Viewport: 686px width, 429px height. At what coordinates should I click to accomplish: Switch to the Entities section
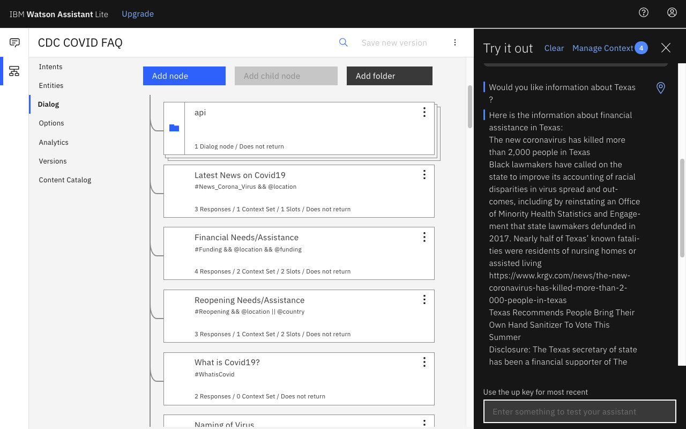(51, 85)
